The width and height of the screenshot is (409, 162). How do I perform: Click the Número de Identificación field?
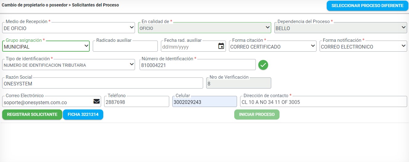197,65
